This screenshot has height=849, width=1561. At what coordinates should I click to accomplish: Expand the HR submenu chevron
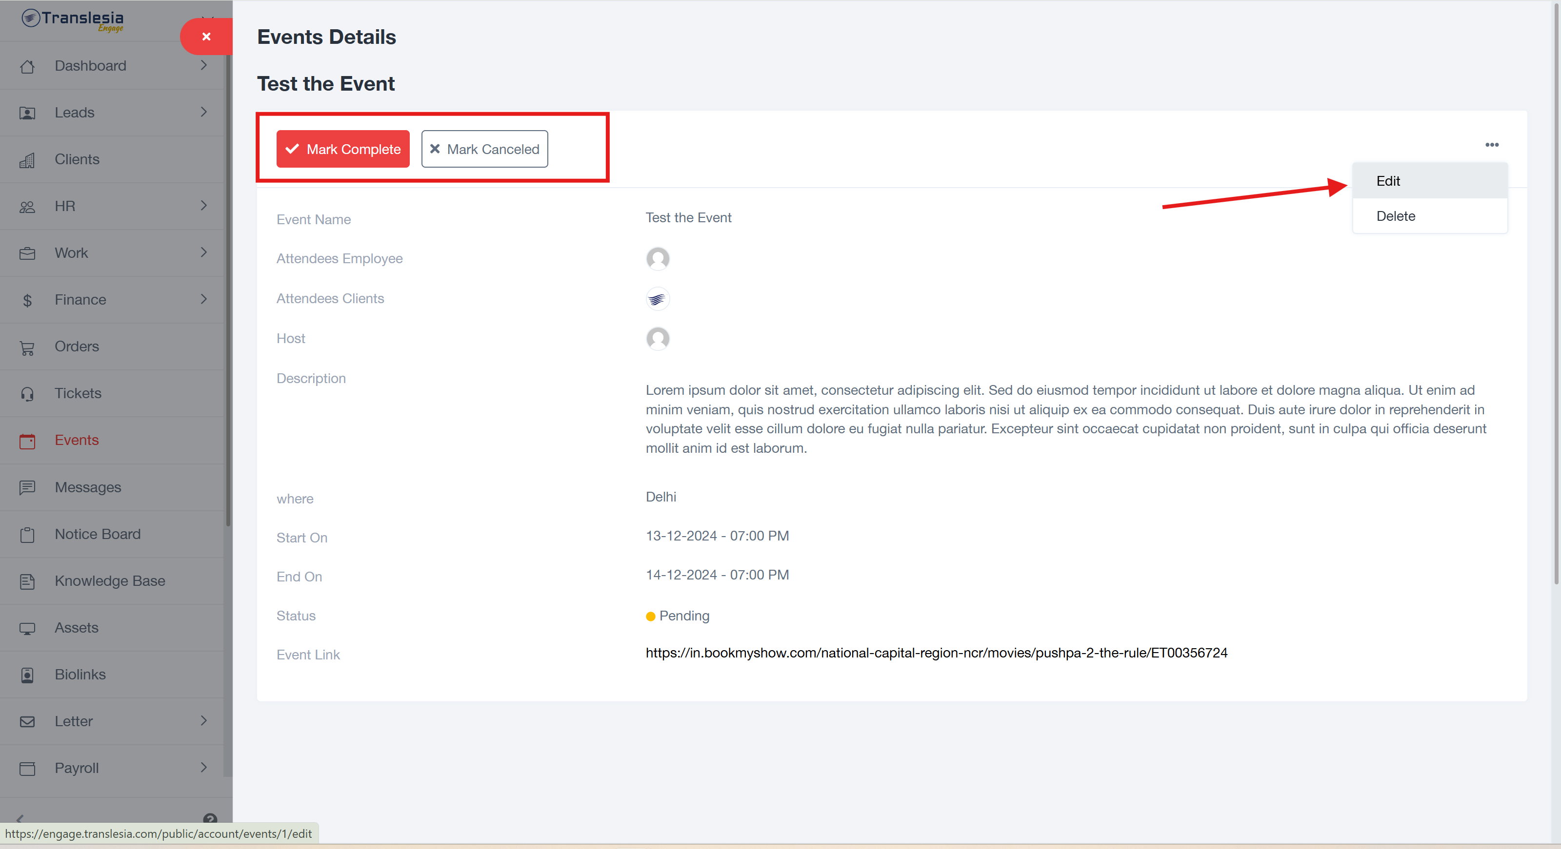203,206
